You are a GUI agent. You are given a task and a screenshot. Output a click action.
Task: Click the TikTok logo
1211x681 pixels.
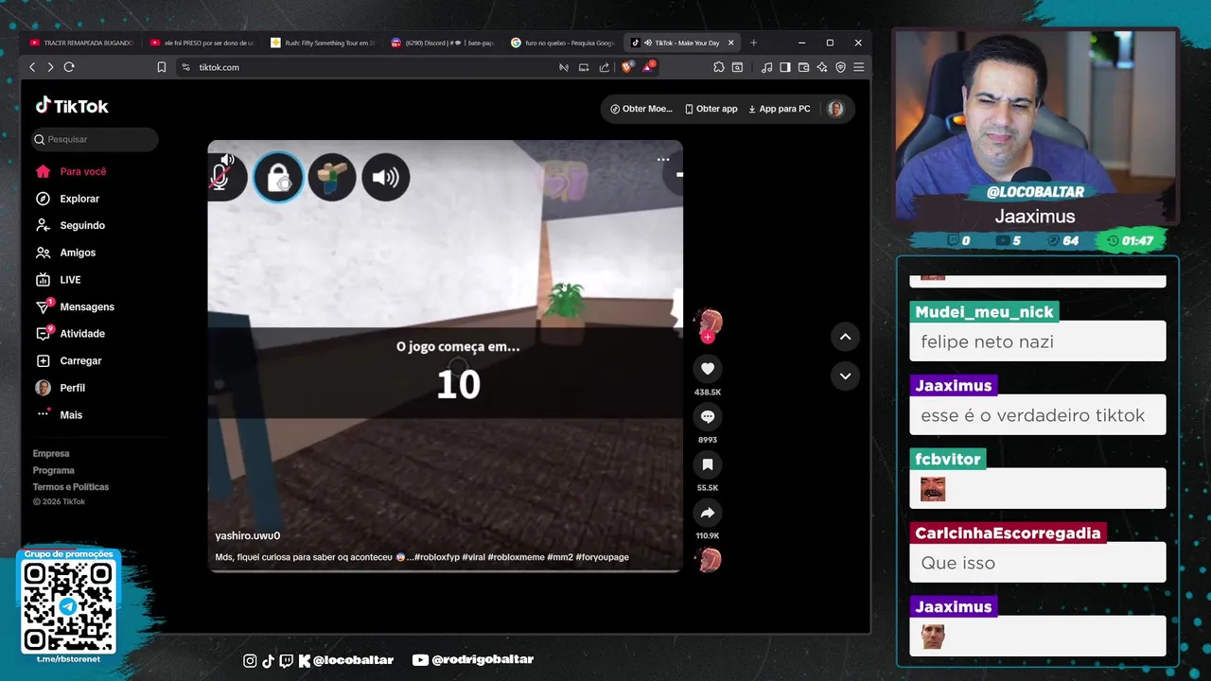point(72,106)
